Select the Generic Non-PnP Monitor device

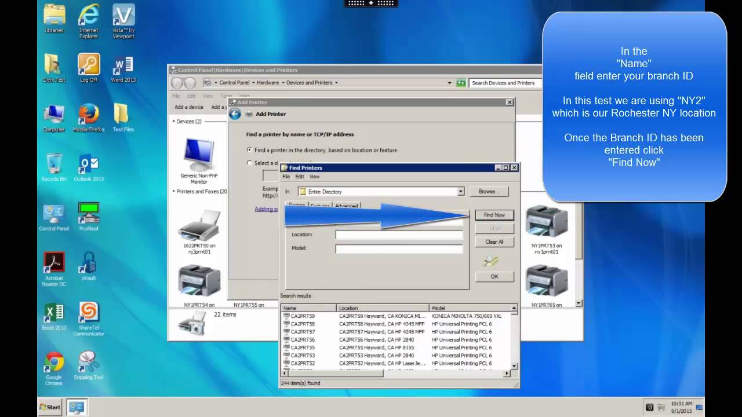coord(199,161)
